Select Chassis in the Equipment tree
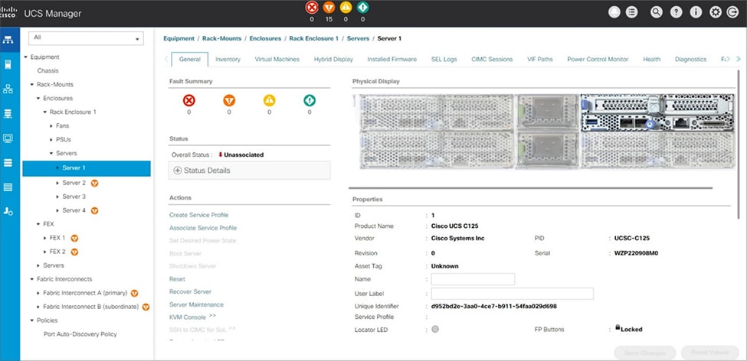 click(48, 71)
